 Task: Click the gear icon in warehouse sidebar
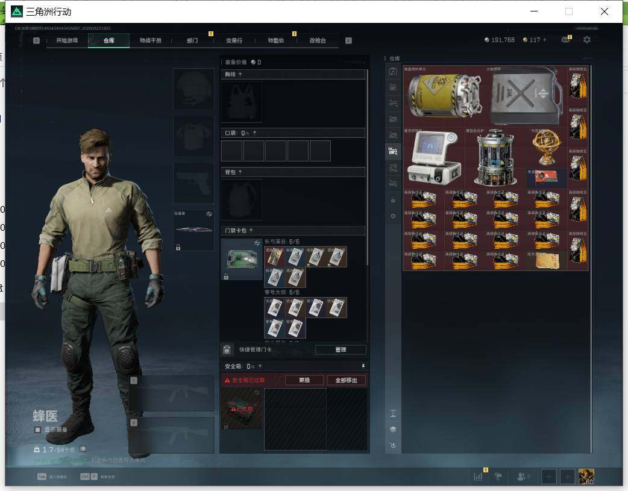click(x=393, y=216)
